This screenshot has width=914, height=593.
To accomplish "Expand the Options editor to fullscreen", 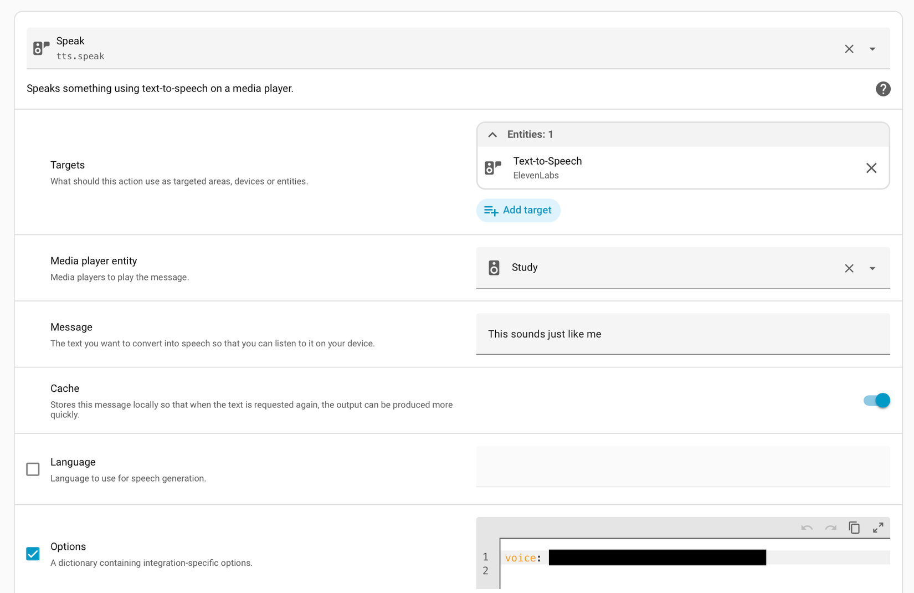I will (878, 528).
